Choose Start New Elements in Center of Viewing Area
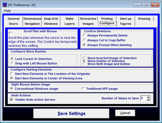Image resolution: width=162 pixels, height=123 pixels. click(x=46, y=78)
